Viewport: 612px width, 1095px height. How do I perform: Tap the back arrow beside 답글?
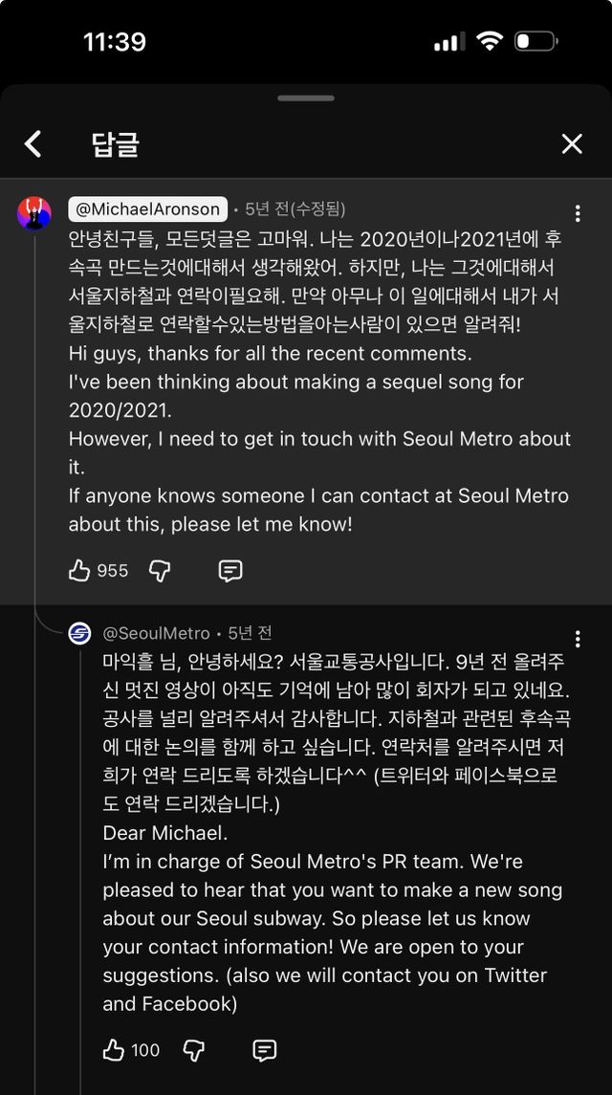[x=33, y=144]
